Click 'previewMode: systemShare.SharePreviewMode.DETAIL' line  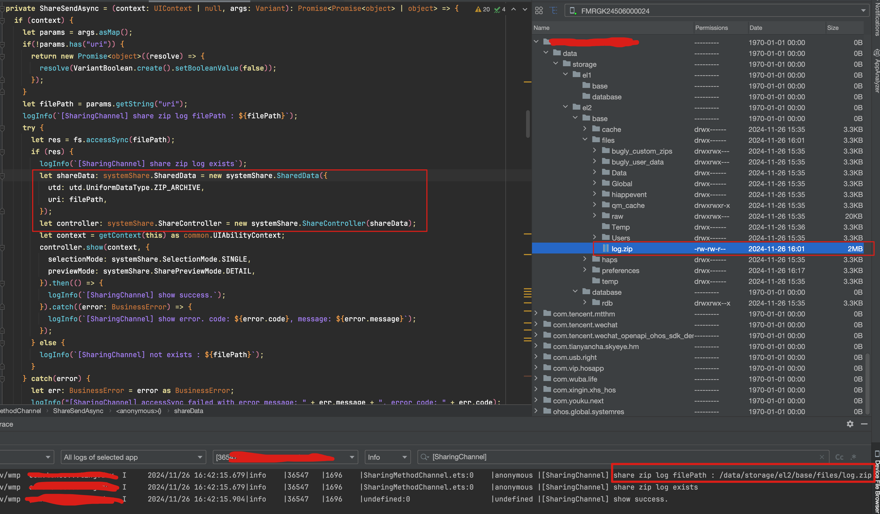pos(151,271)
